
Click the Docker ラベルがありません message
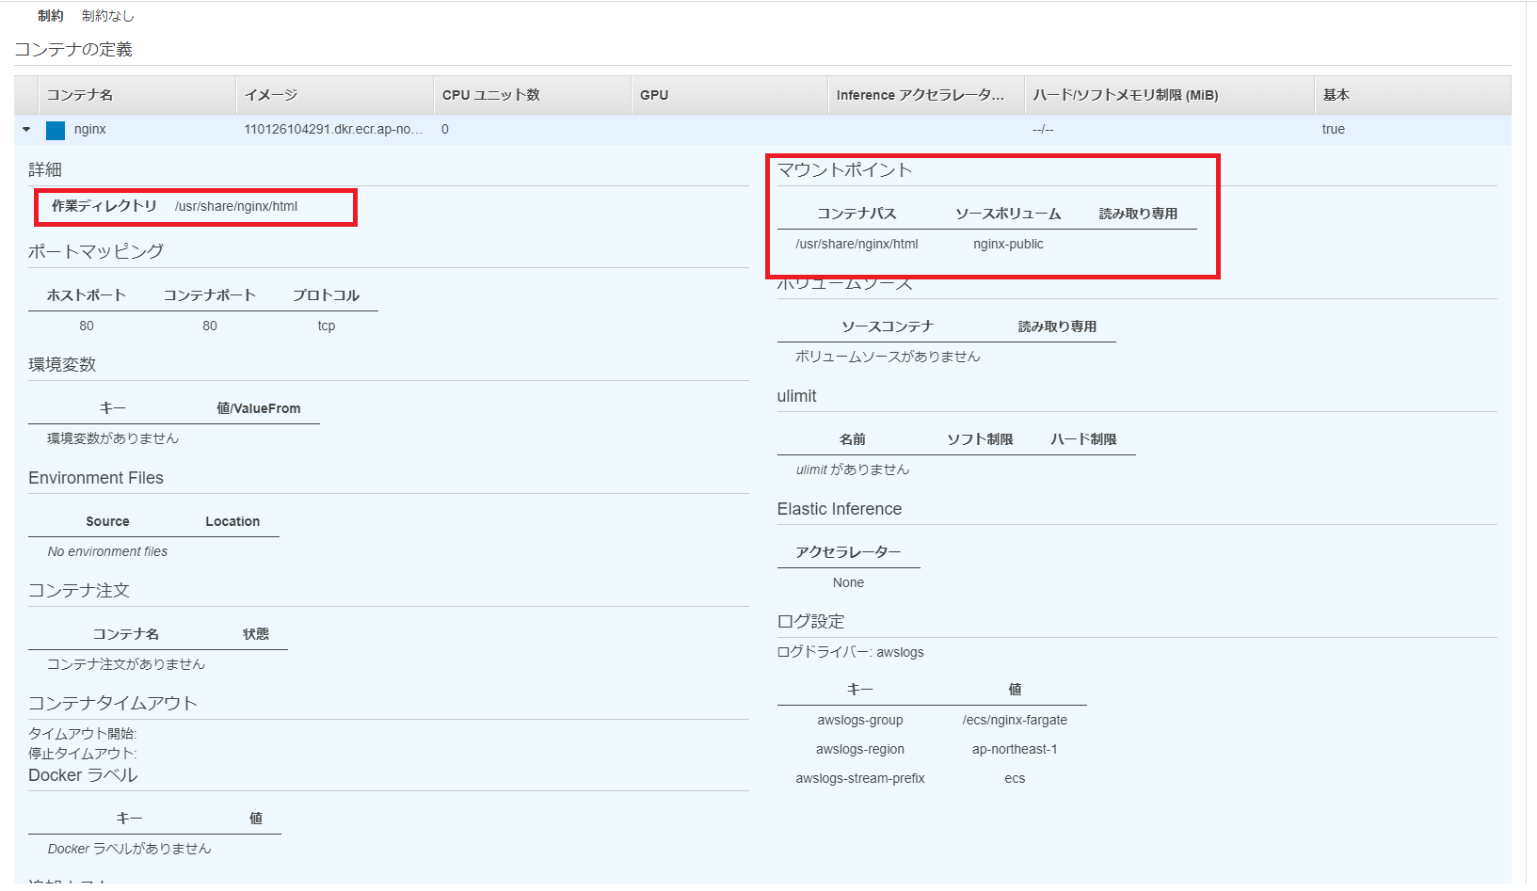130,849
